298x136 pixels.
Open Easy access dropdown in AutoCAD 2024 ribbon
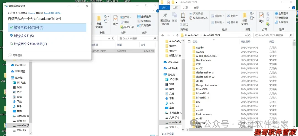point(252,18)
